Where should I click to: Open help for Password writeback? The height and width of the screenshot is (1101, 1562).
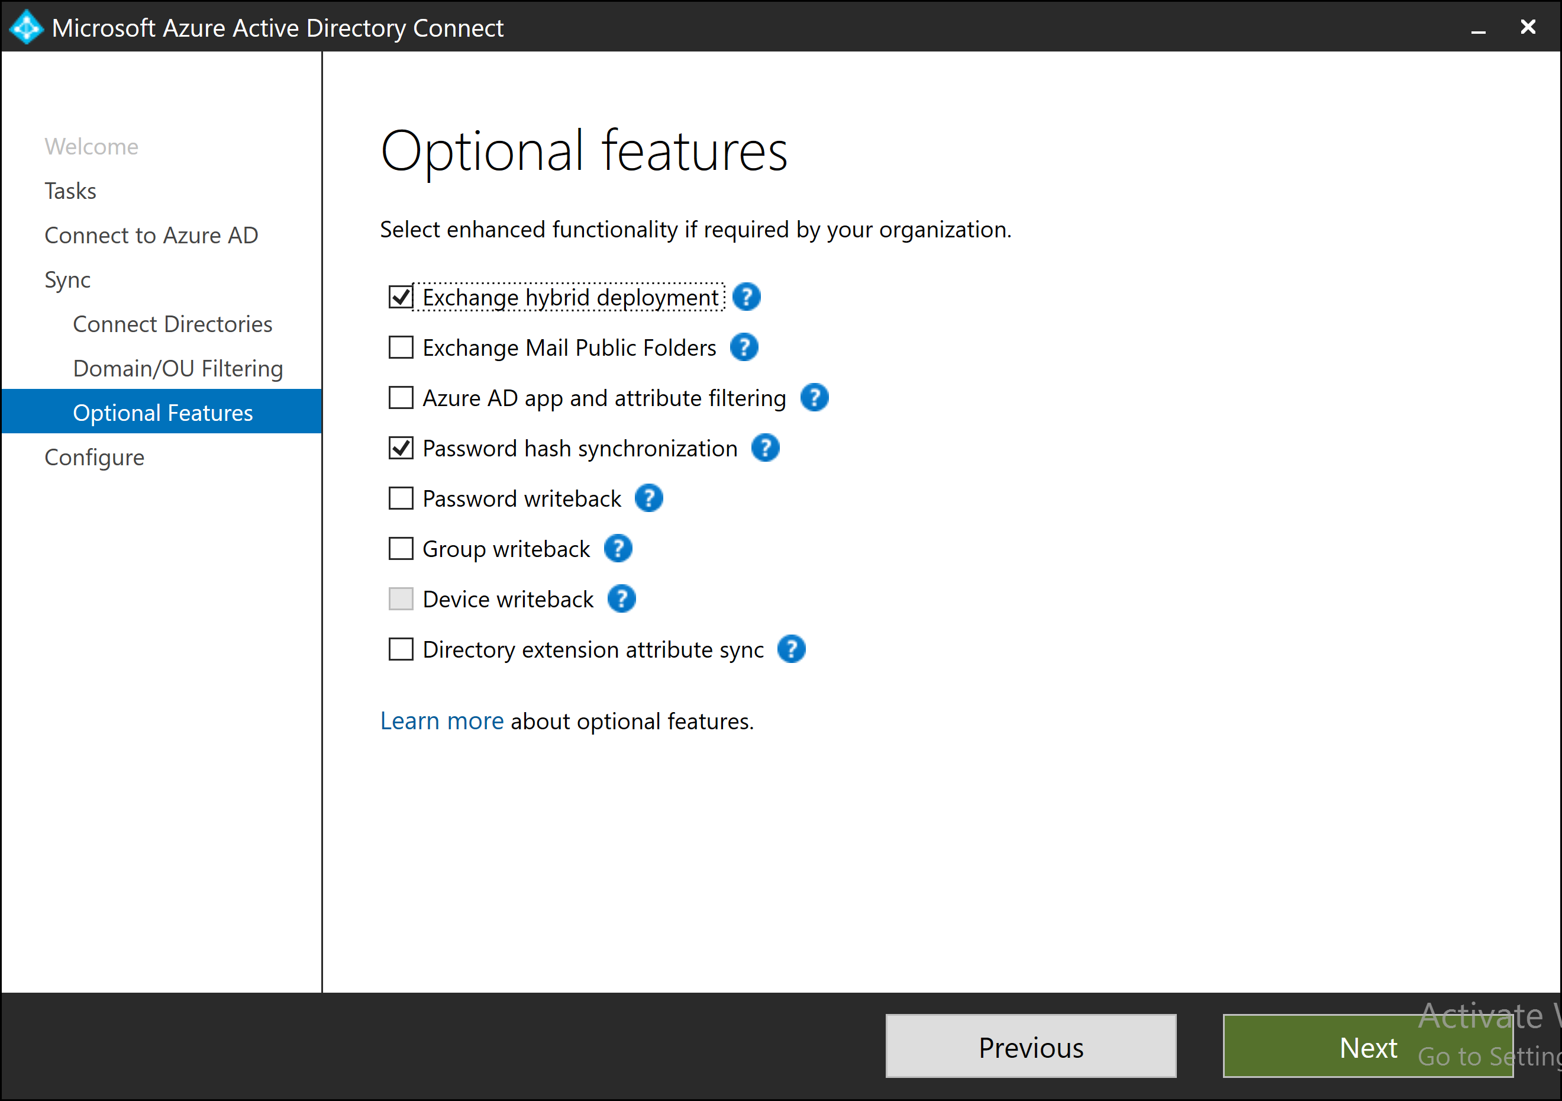(x=649, y=498)
